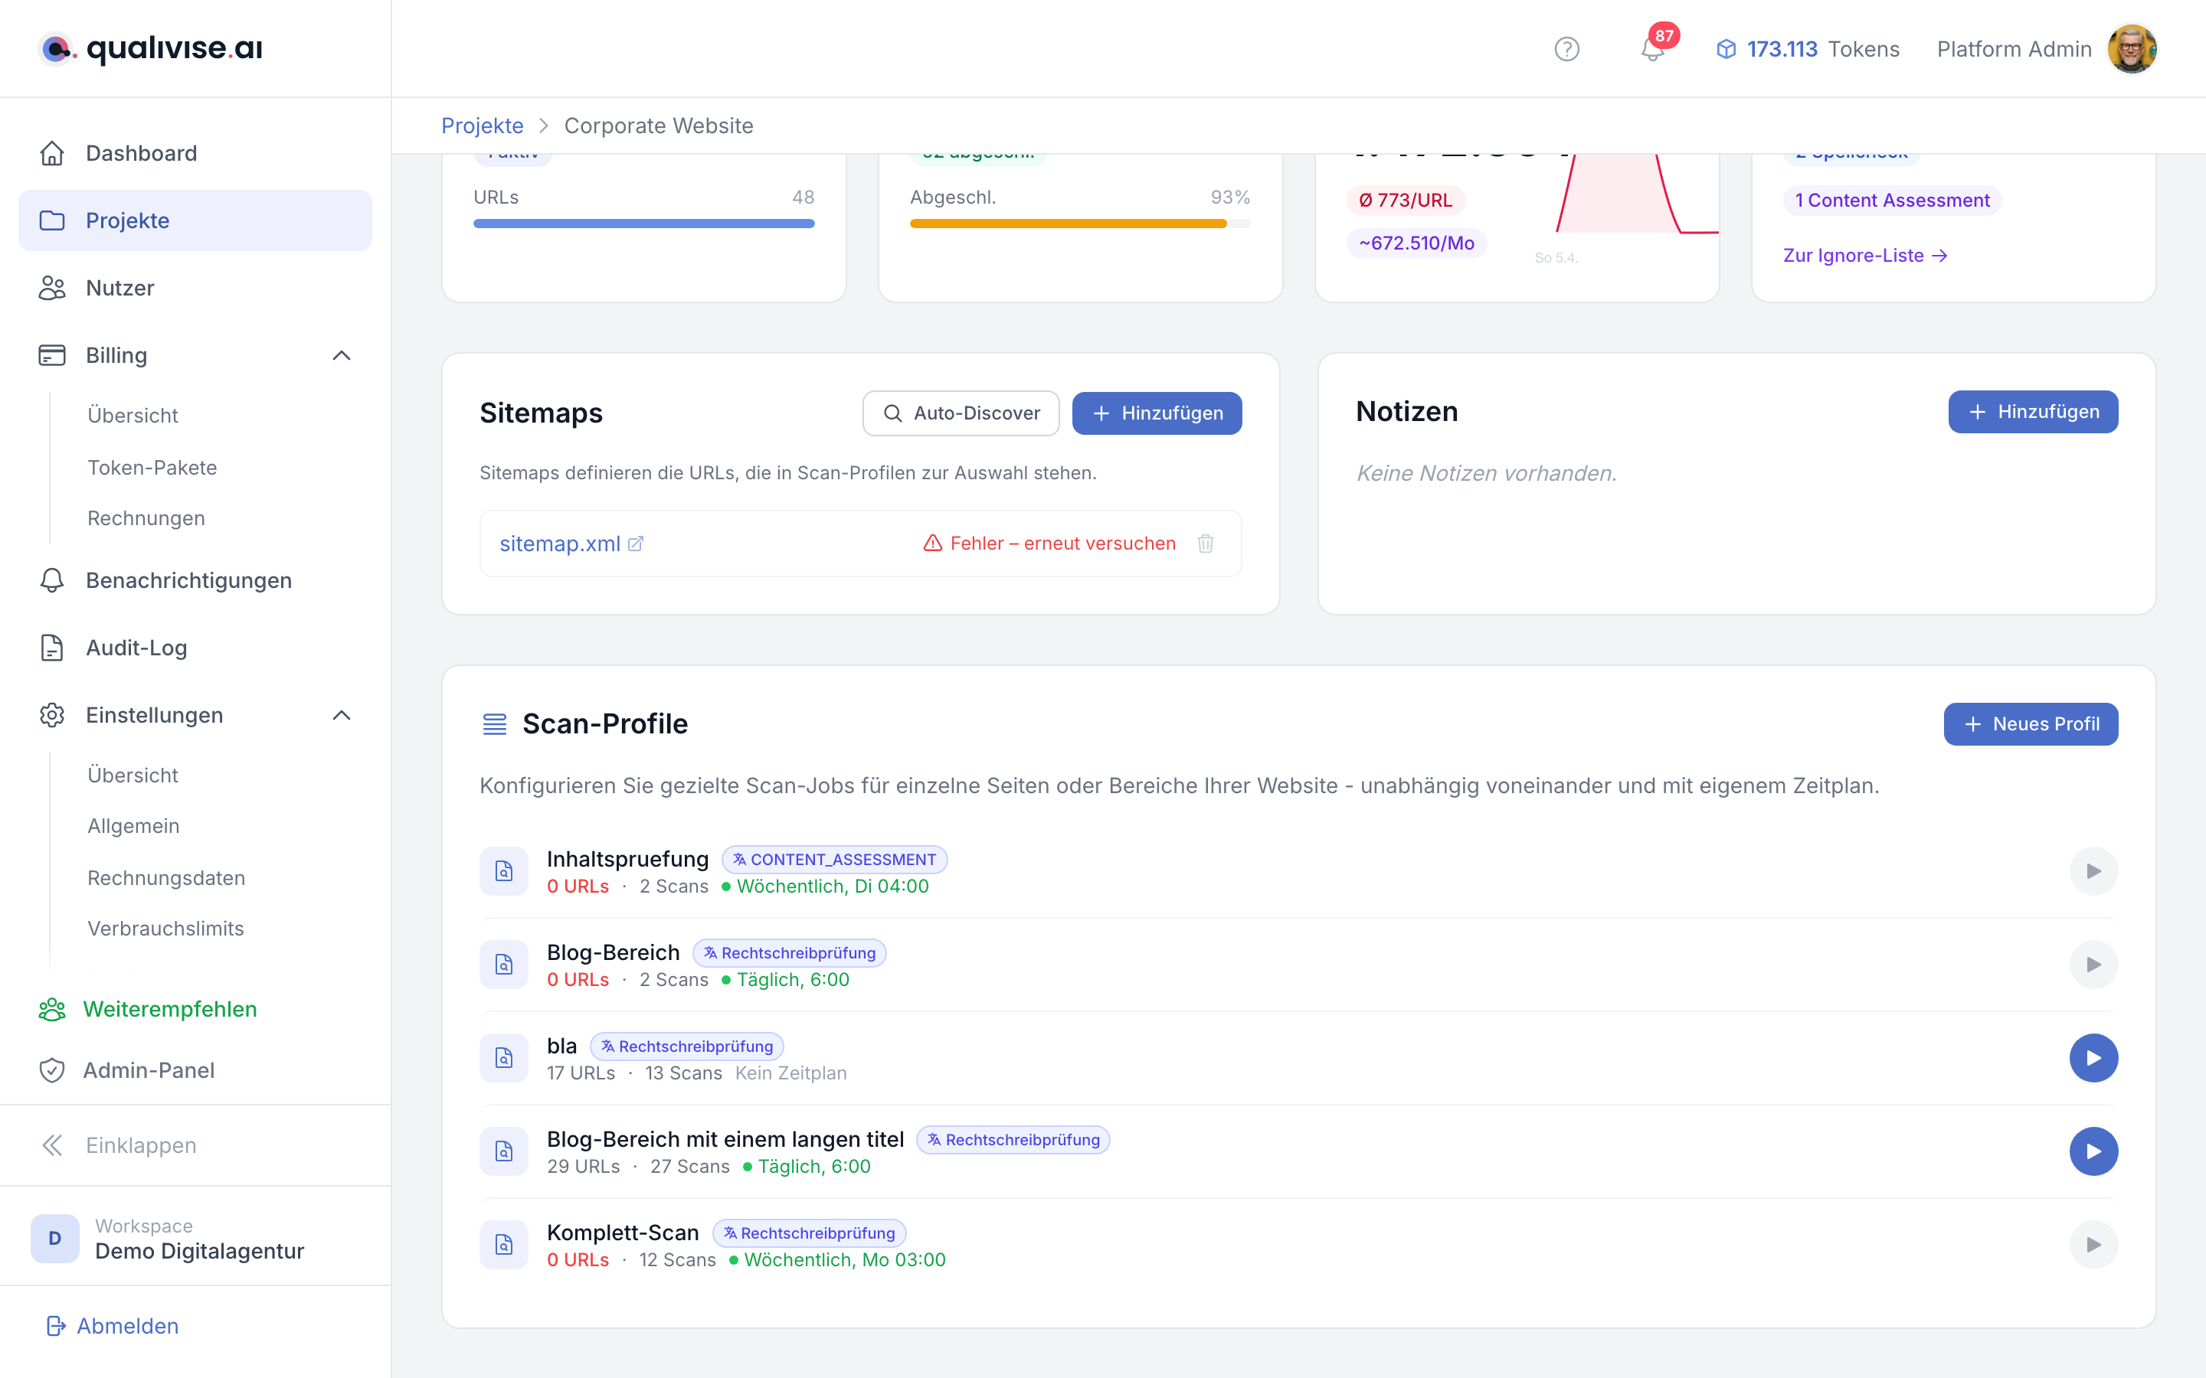
Task: Click bla profile file icon
Action: tap(504, 1058)
